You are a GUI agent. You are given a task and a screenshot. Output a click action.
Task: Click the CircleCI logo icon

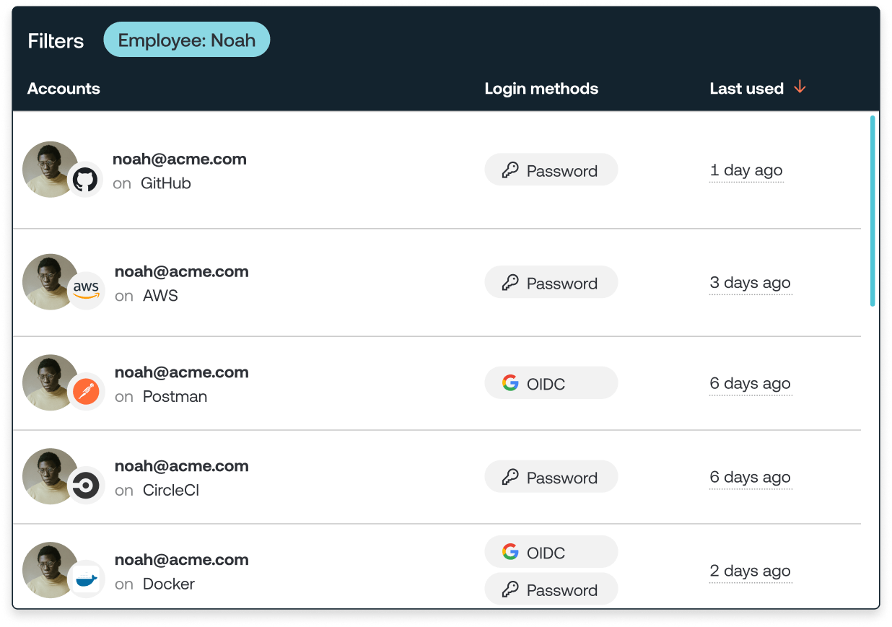point(85,486)
